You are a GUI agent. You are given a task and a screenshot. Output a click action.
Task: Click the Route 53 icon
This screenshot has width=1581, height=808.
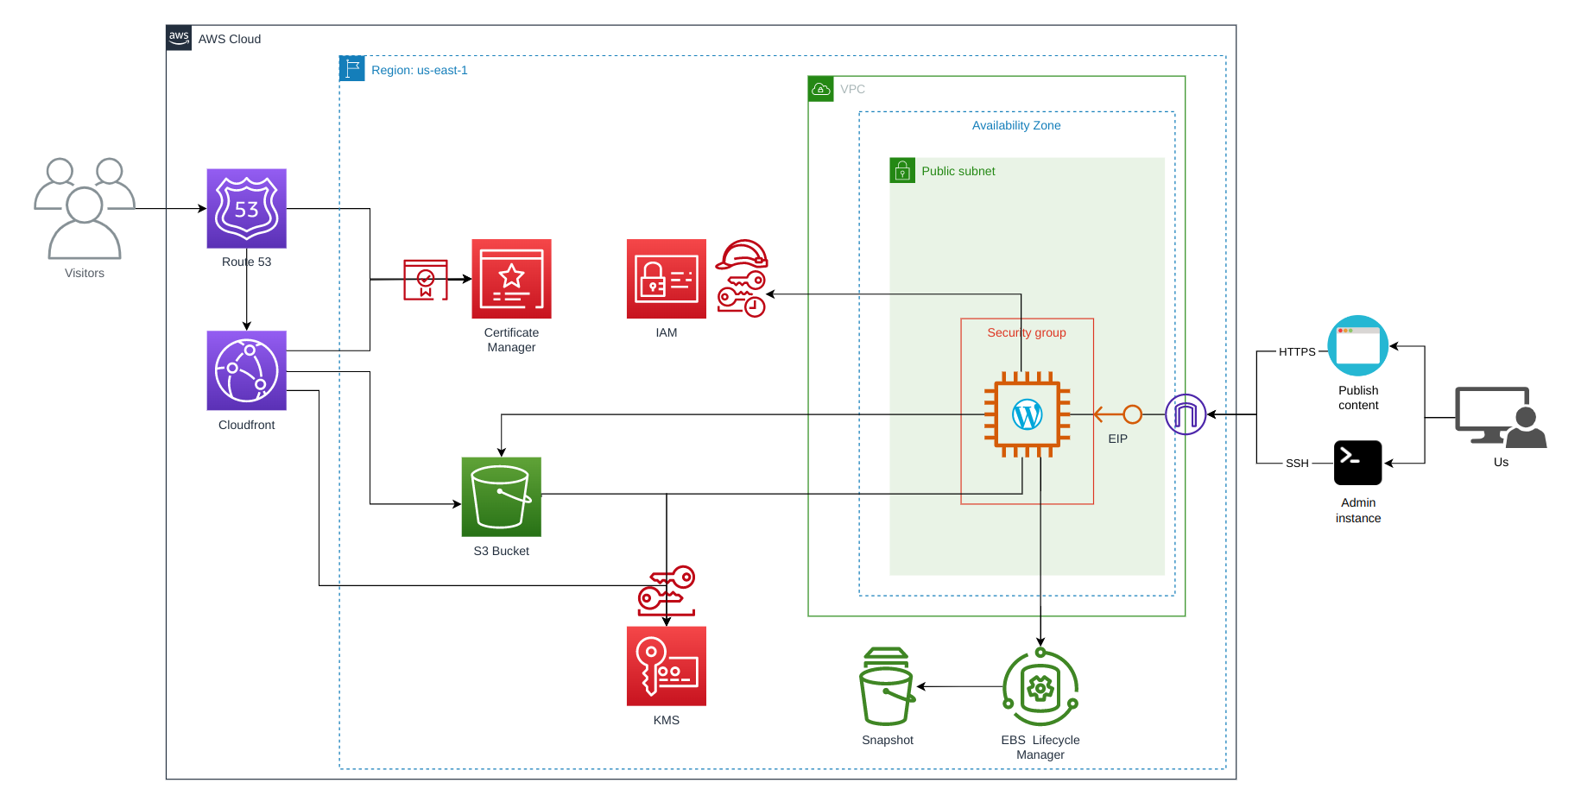pos(246,208)
